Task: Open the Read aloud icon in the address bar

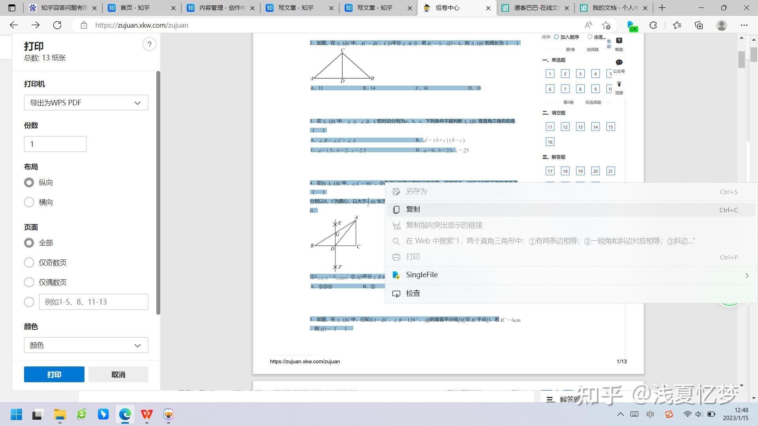Action: (x=588, y=25)
